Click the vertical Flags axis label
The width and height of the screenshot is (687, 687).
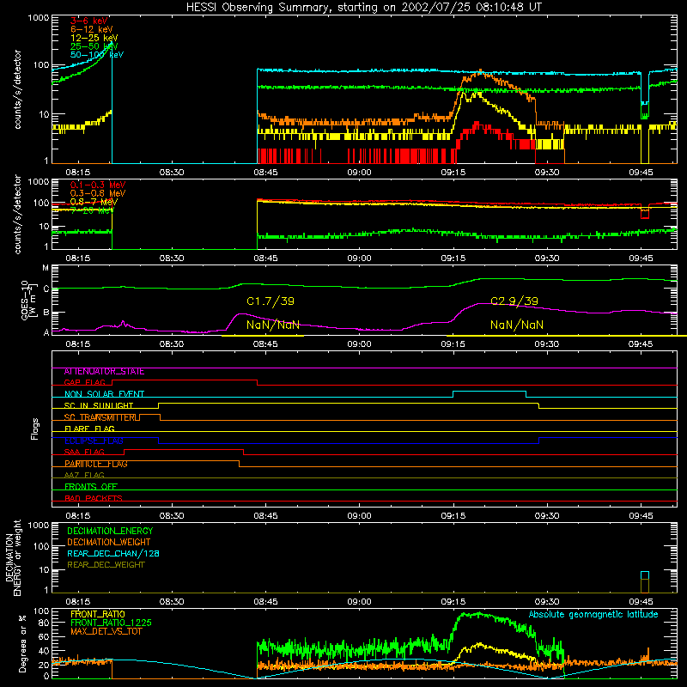pos(35,429)
